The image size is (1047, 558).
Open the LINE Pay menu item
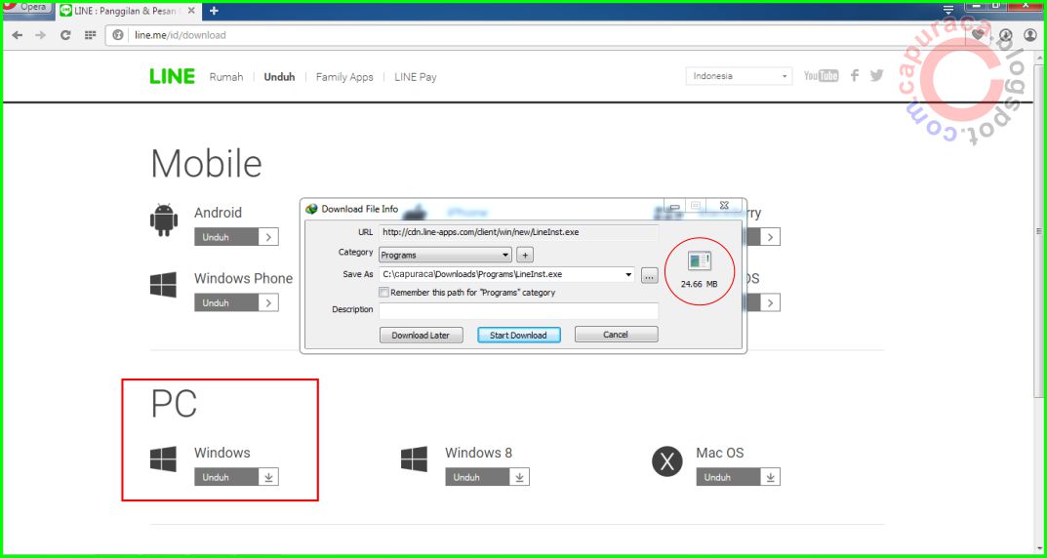416,77
